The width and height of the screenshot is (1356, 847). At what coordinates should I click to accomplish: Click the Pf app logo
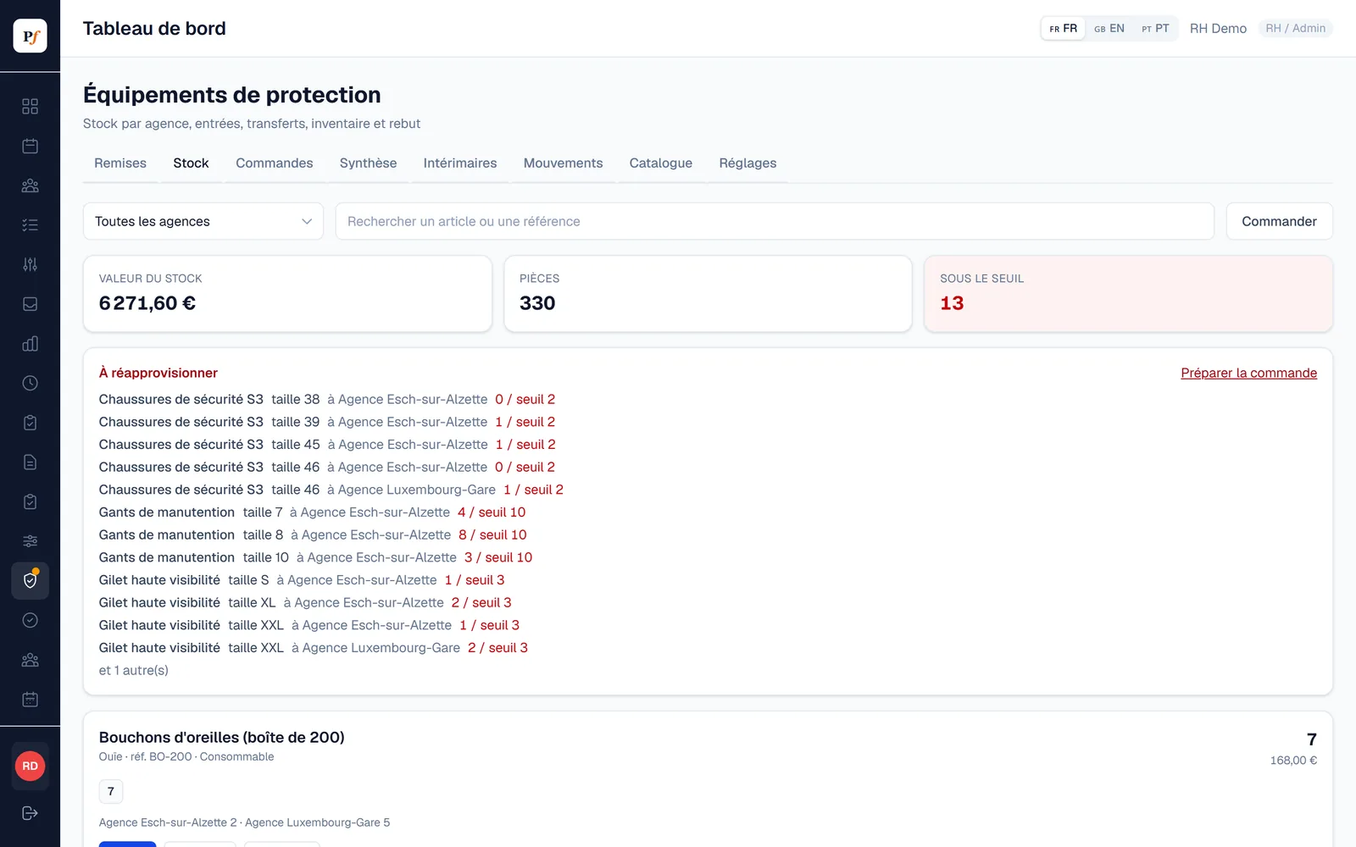click(30, 36)
